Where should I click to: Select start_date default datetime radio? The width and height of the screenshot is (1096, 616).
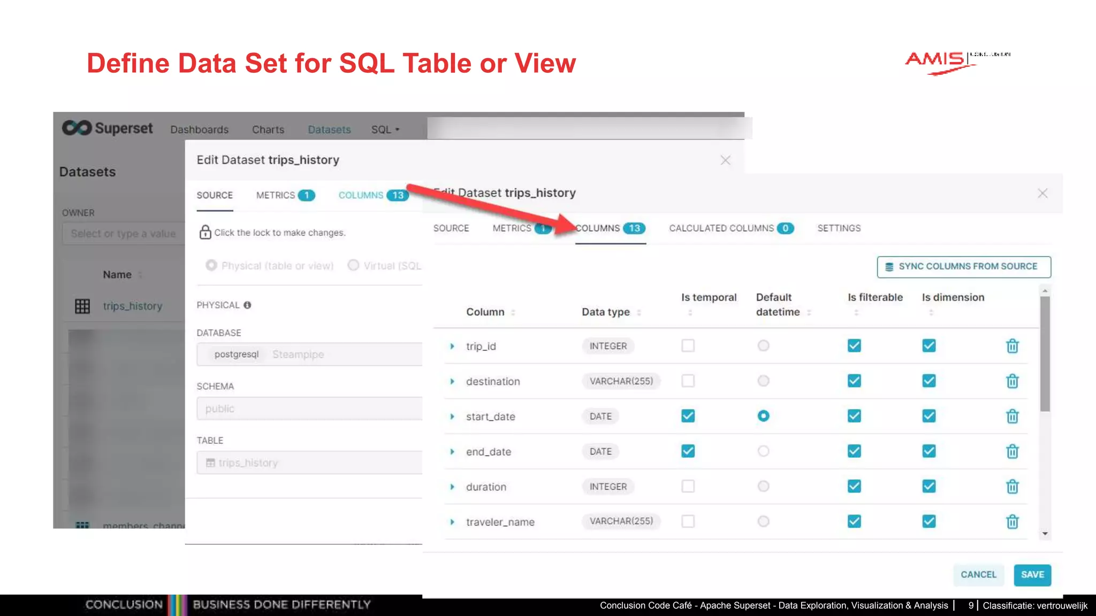(x=763, y=415)
